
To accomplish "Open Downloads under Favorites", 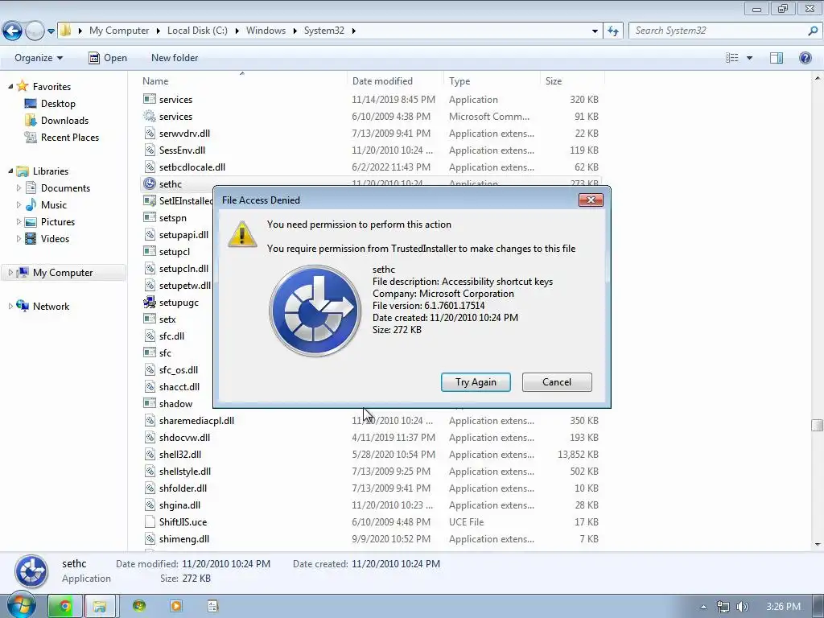I will (64, 121).
